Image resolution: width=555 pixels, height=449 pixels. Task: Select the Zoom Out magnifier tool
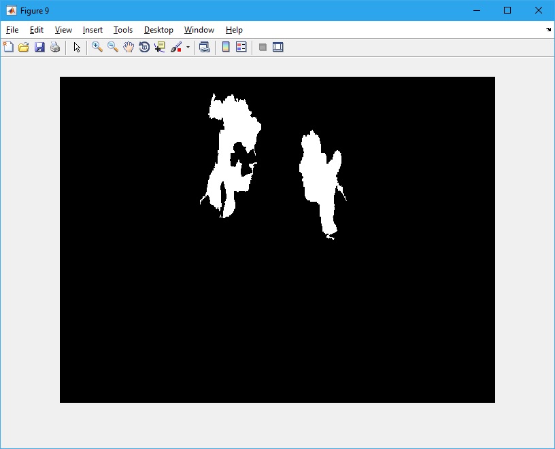point(113,48)
